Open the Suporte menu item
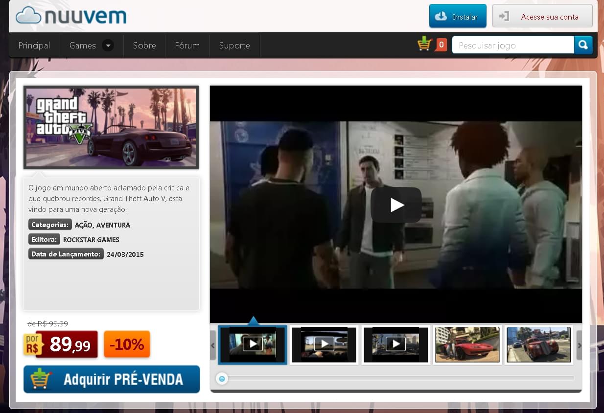Image resolution: width=604 pixels, height=413 pixels. pos(234,46)
